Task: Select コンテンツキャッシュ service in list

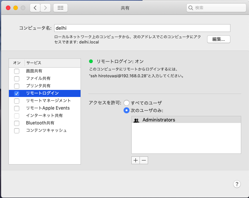Action: tap(46, 130)
